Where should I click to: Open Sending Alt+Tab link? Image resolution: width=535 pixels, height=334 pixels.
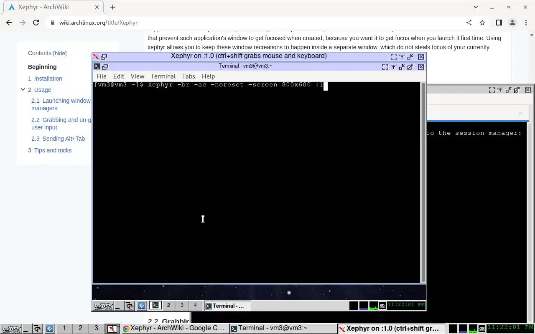click(58, 139)
